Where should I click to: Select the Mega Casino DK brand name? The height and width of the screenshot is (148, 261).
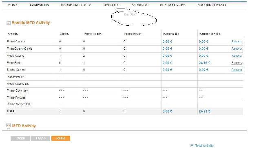pyautogui.click(x=18, y=84)
